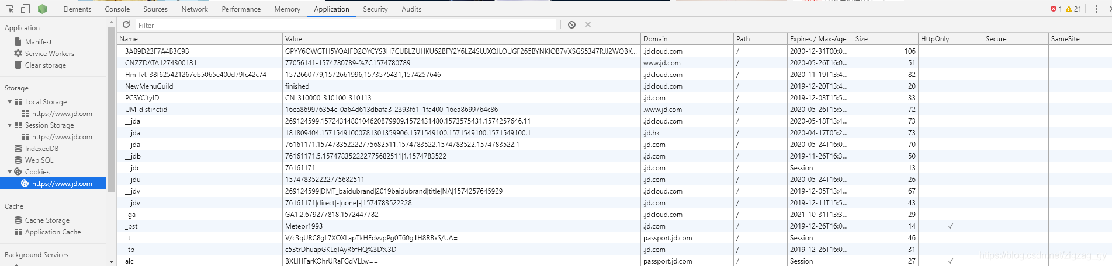1112x266 pixels.
Task: Select https://www.jd.com under Session Storage
Action: [62, 137]
